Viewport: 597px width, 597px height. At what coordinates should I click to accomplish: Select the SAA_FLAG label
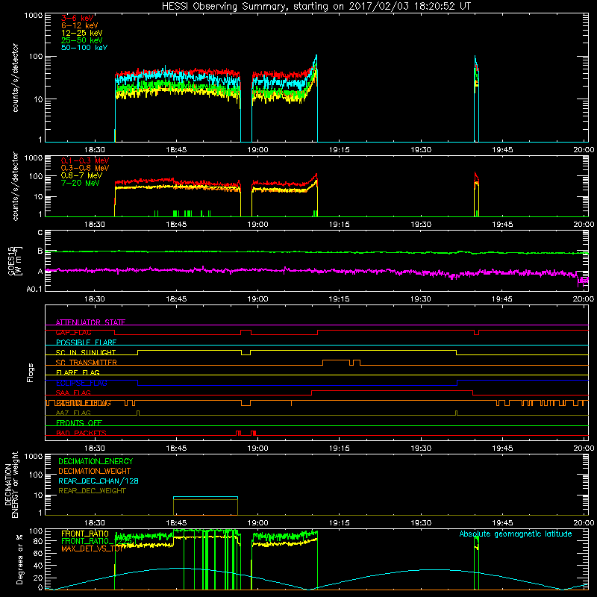pos(73,393)
